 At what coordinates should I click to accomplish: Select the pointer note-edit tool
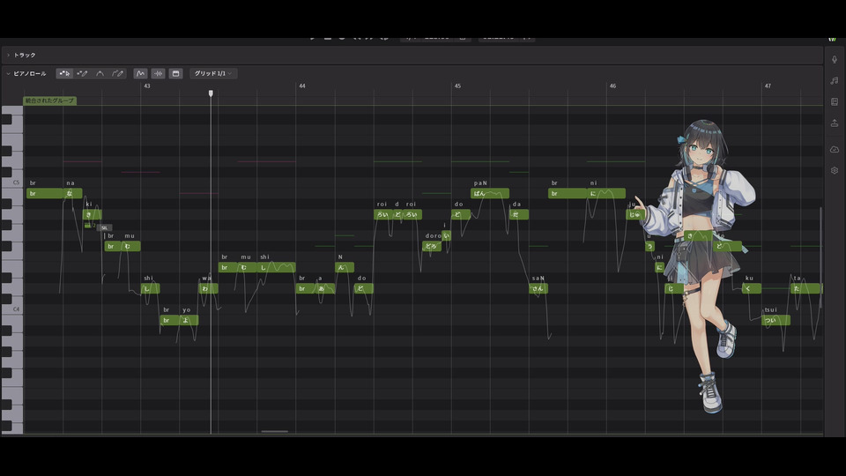(64, 73)
